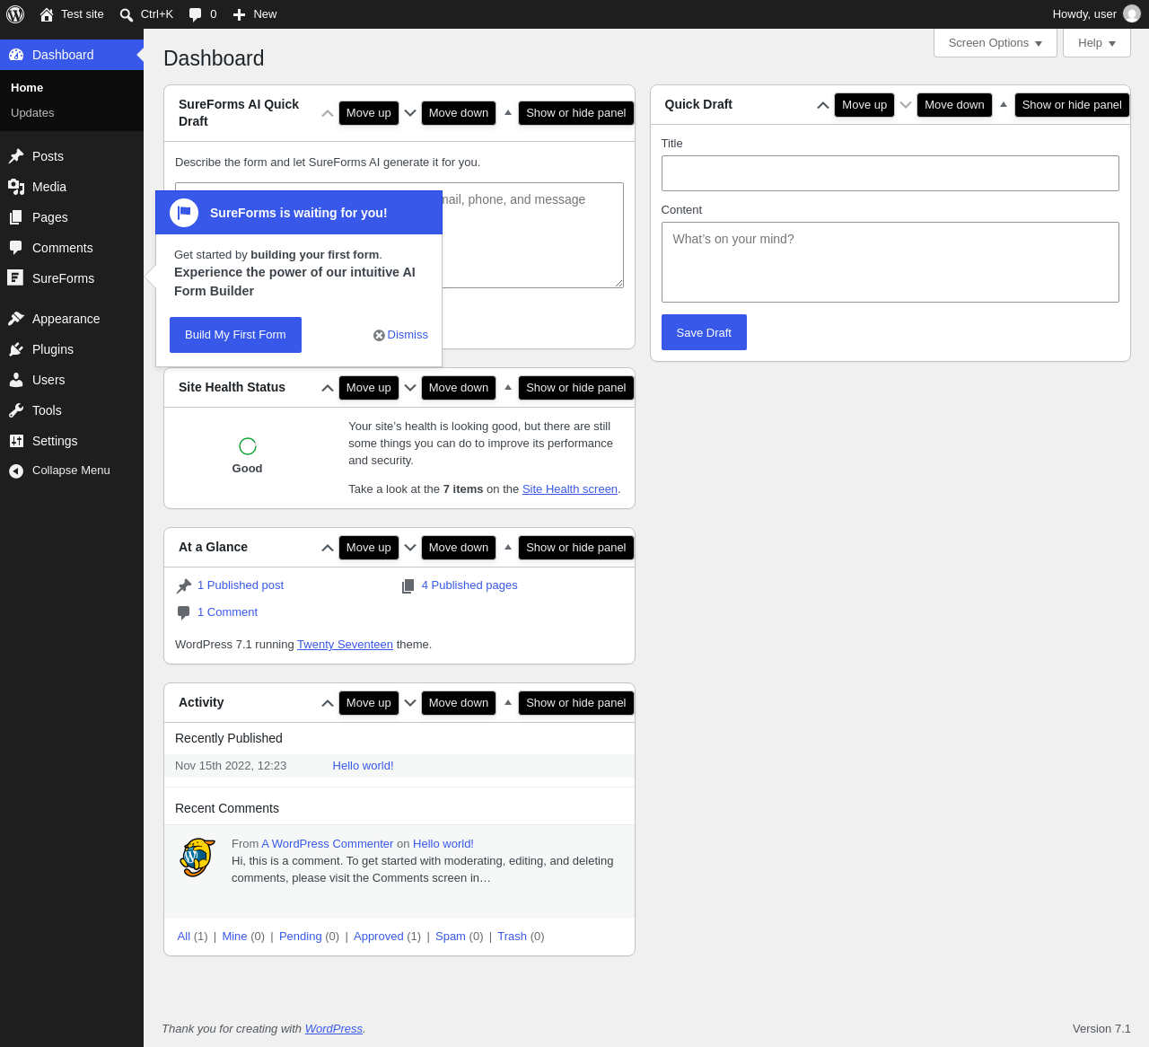Open the Twenty Seventeen theme link
This screenshot has width=1149, height=1047.
[x=345, y=645]
